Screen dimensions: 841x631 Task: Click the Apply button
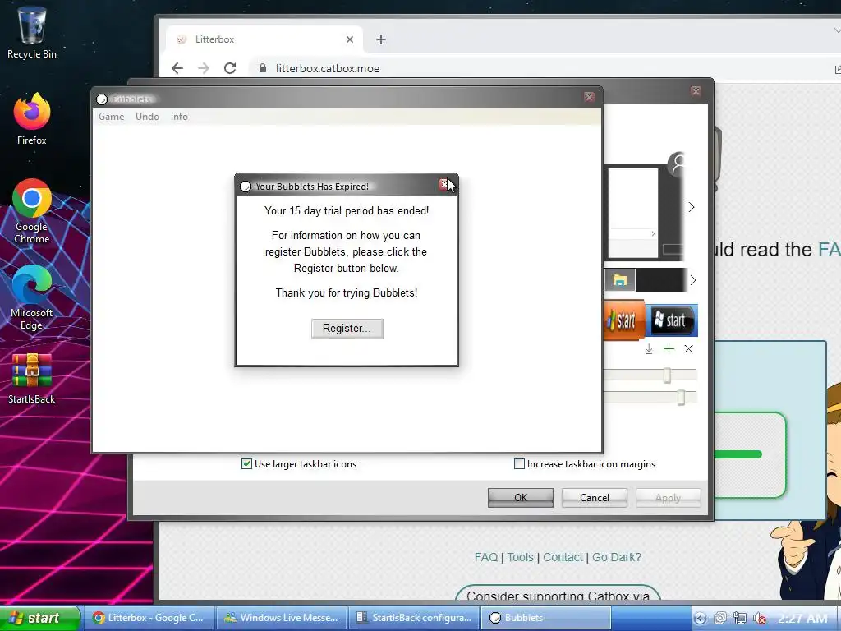(x=669, y=497)
